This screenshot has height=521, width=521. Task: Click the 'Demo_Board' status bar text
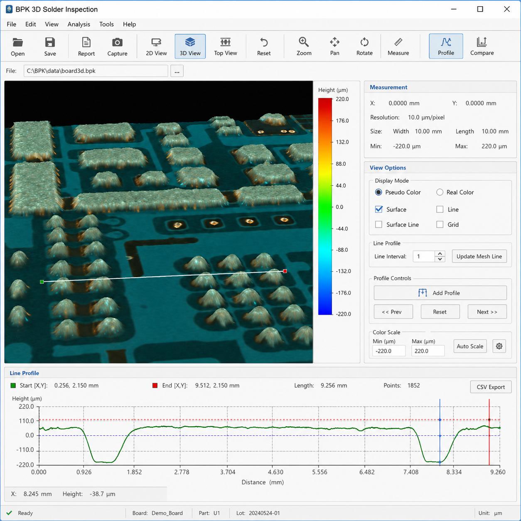[167, 513]
